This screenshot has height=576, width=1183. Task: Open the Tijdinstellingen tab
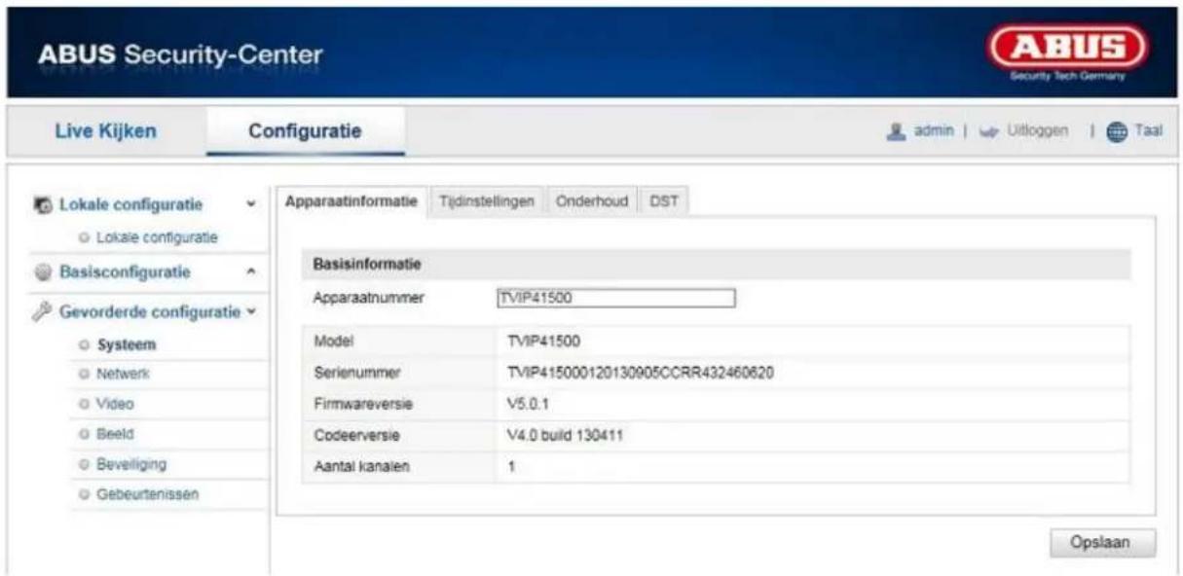click(486, 201)
